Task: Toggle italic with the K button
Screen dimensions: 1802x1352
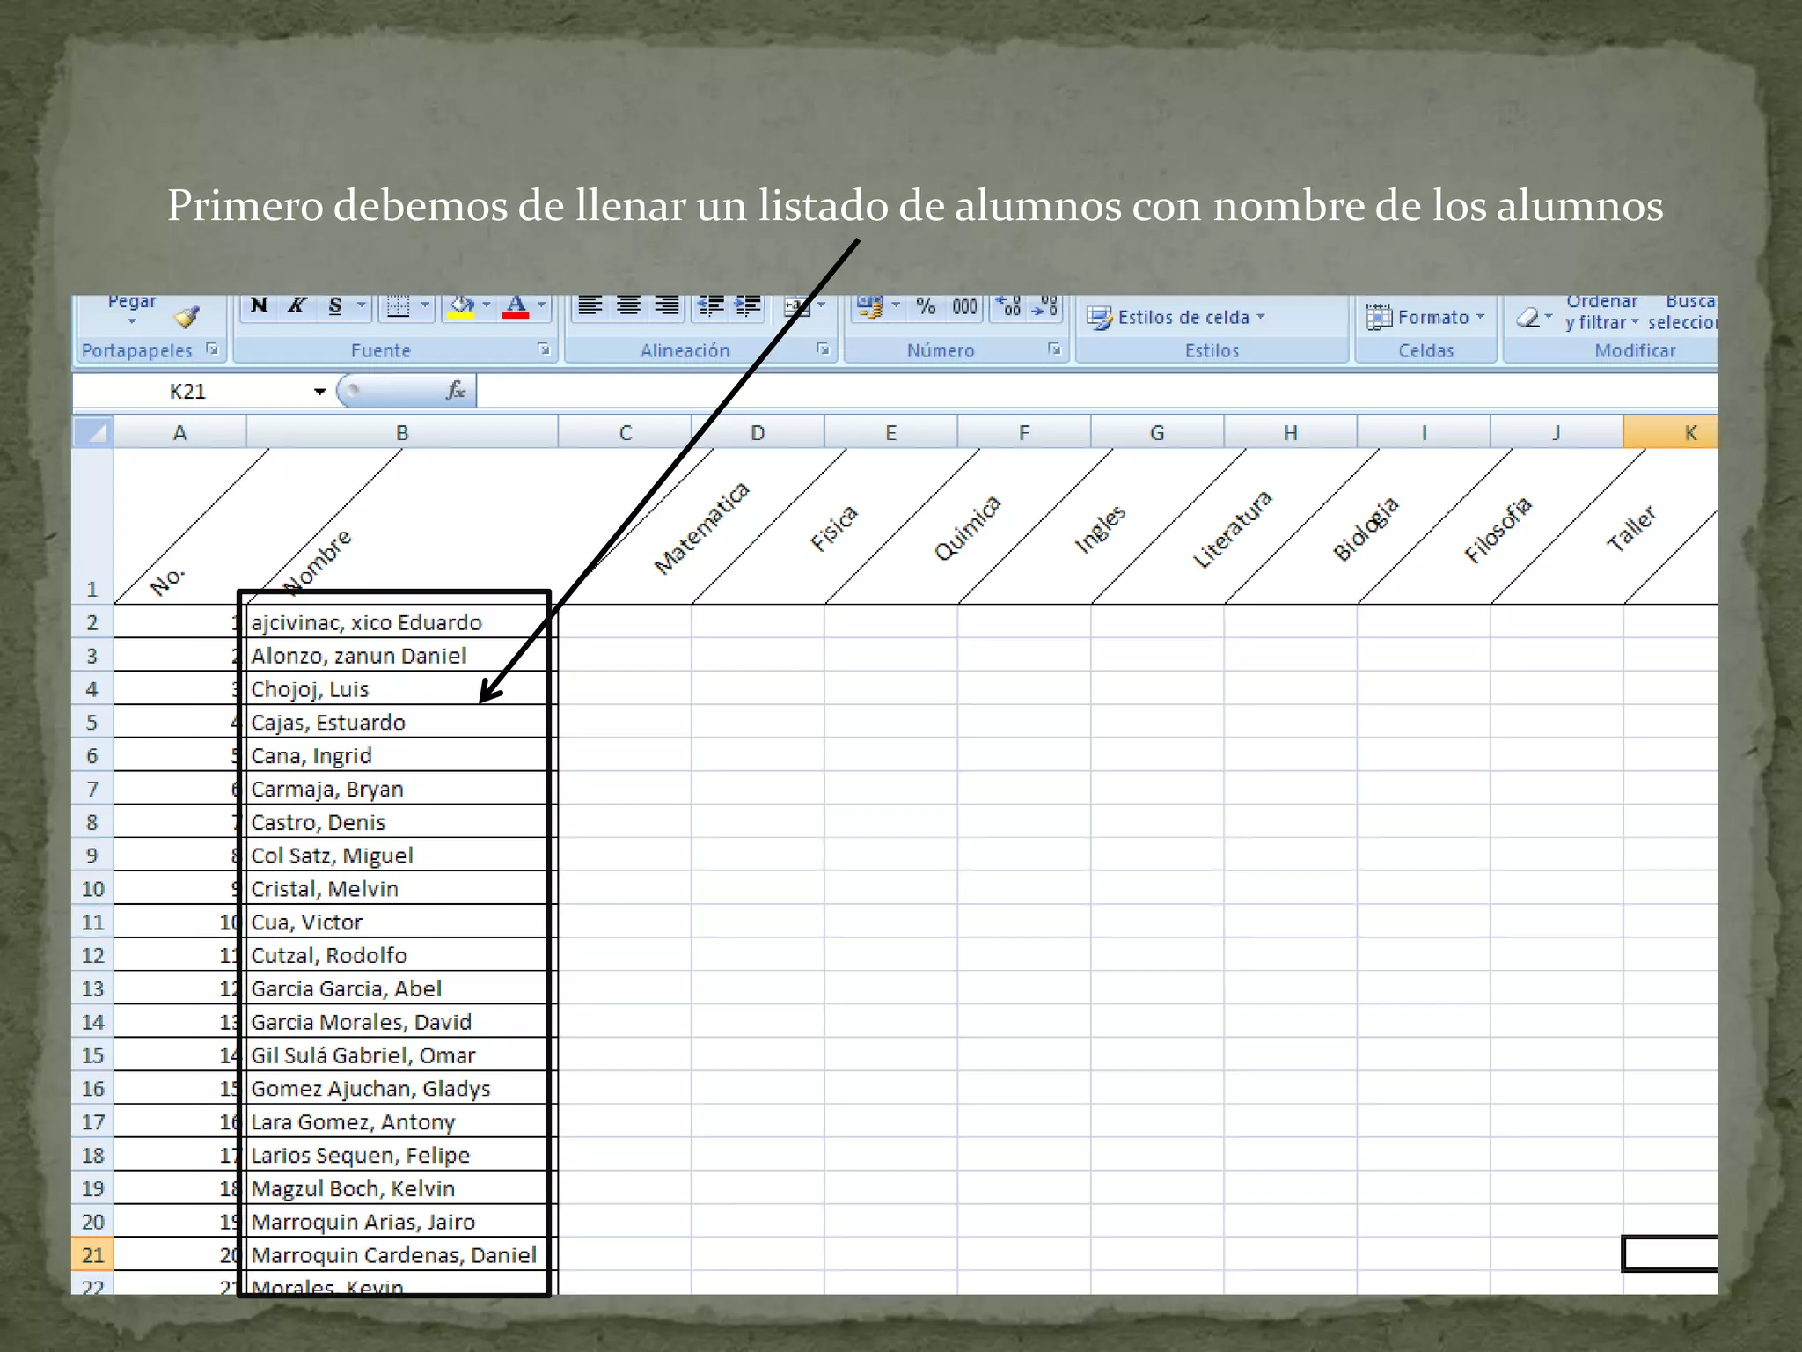Action: pyautogui.click(x=297, y=306)
